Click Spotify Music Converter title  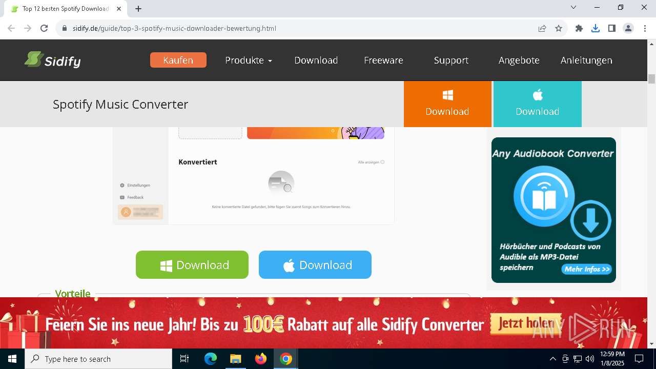tap(120, 104)
